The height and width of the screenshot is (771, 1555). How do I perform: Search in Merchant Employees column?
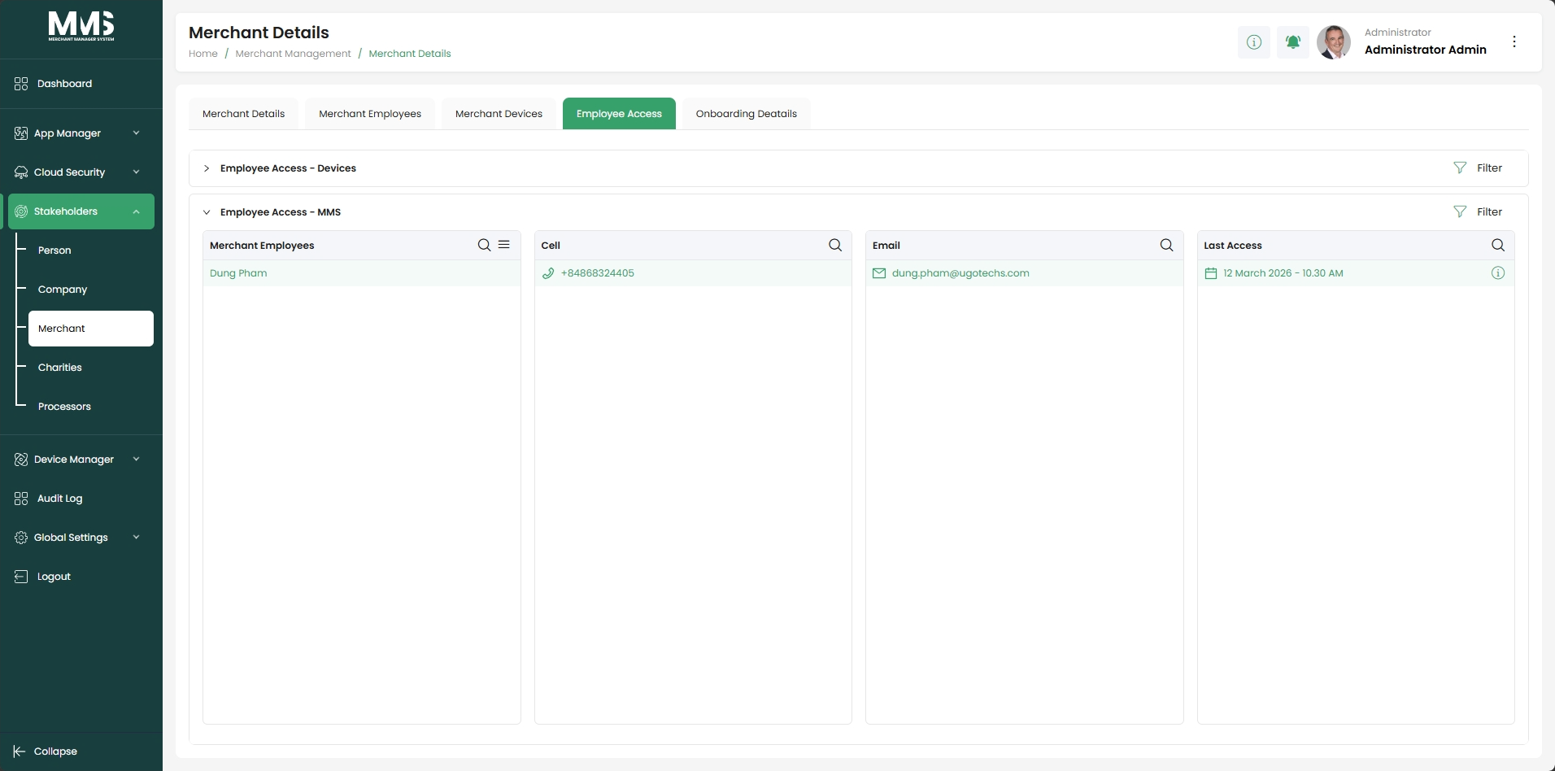[484, 245]
